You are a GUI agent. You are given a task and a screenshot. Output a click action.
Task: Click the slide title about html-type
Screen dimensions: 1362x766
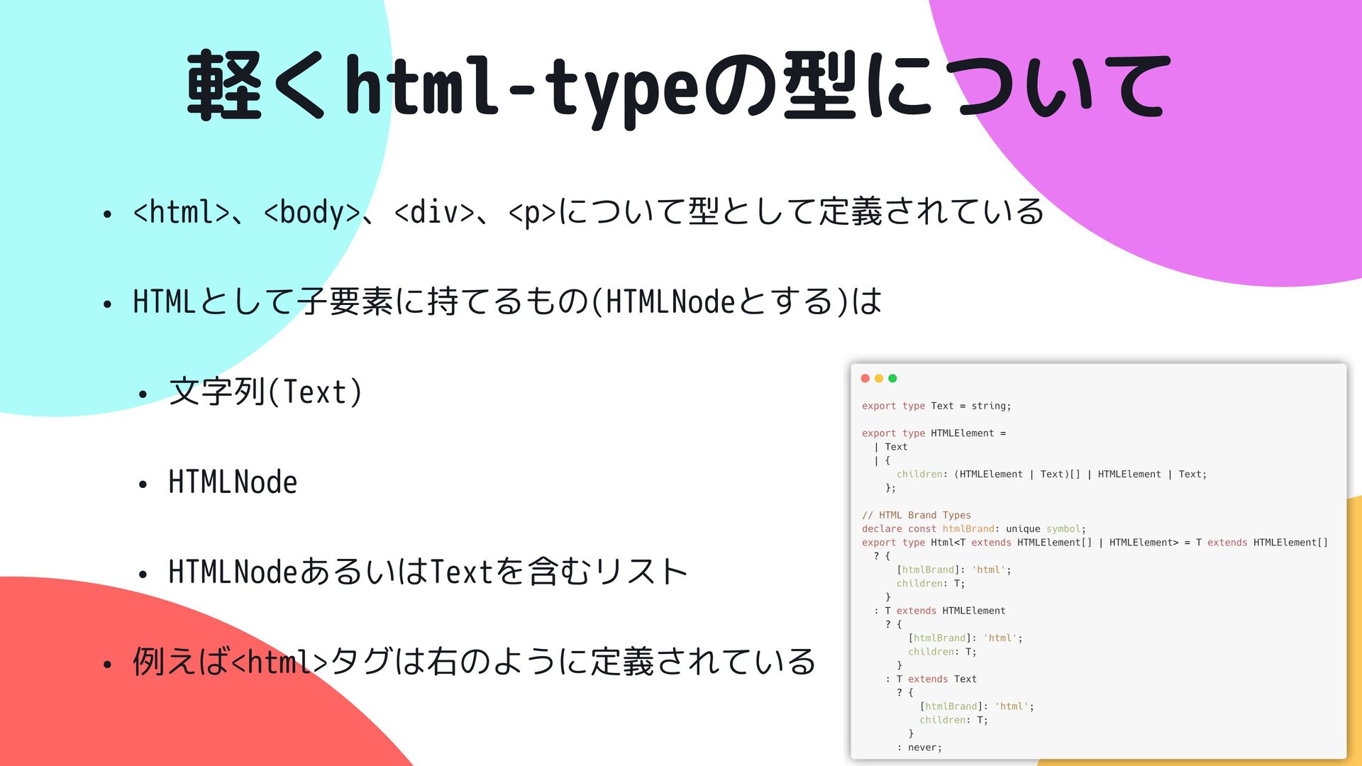tap(677, 87)
